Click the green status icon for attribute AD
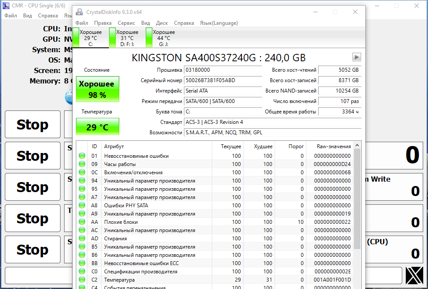Image resolution: width=428 pixels, height=289 pixels. [x=82, y=239]
